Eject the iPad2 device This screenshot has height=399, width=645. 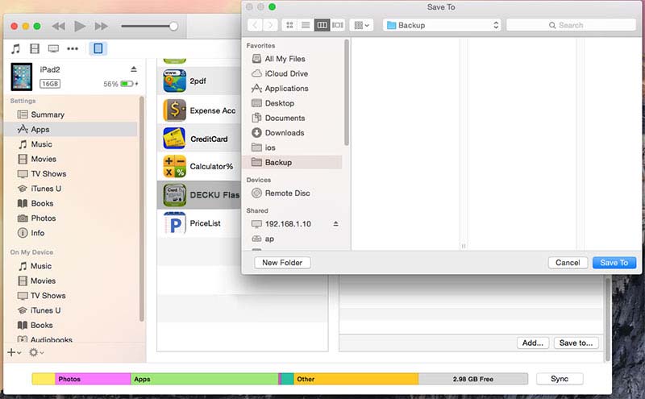pos(134,69)
